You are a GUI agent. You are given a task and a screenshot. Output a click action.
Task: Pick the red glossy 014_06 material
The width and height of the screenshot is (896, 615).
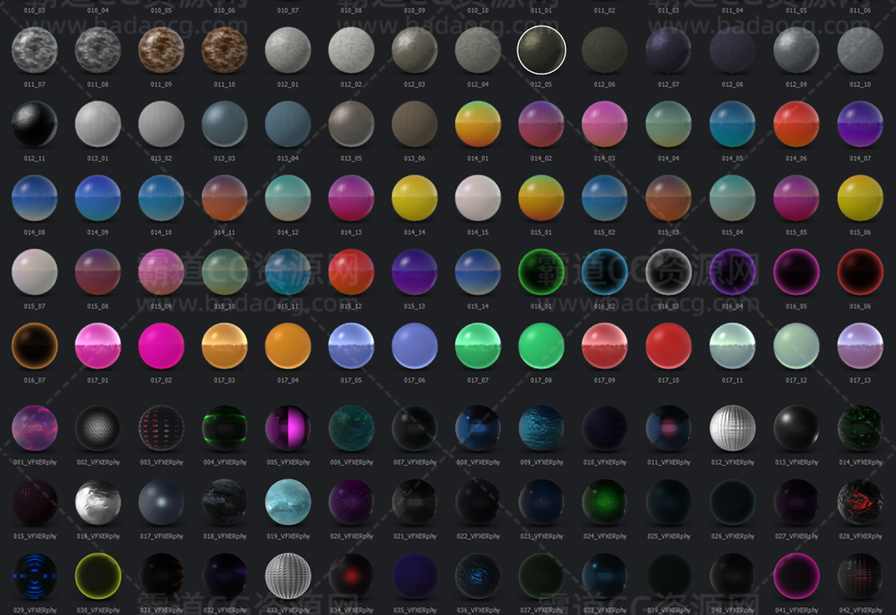pos(796,124)
